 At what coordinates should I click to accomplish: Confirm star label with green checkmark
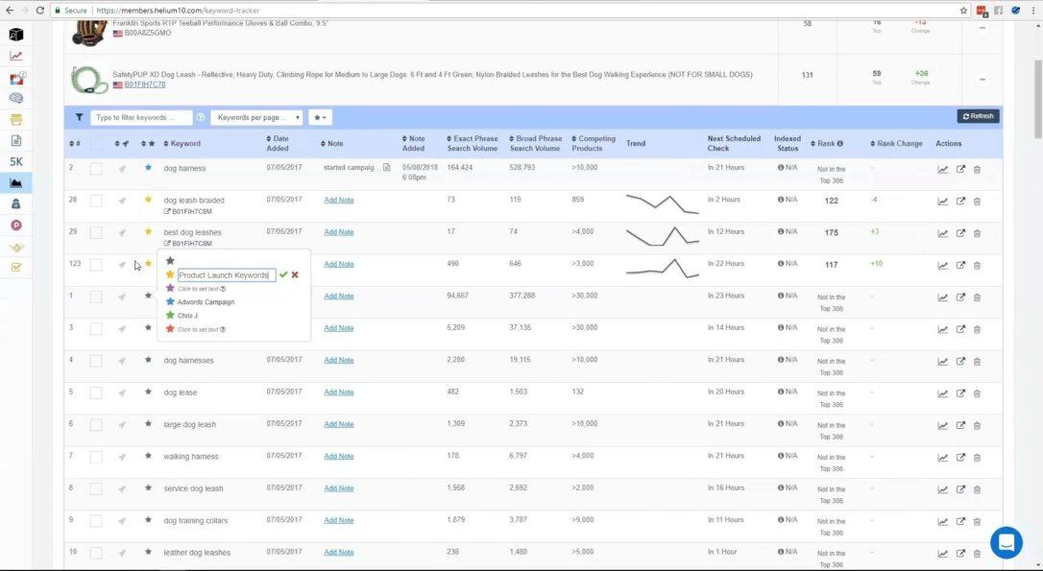(283, 274)
